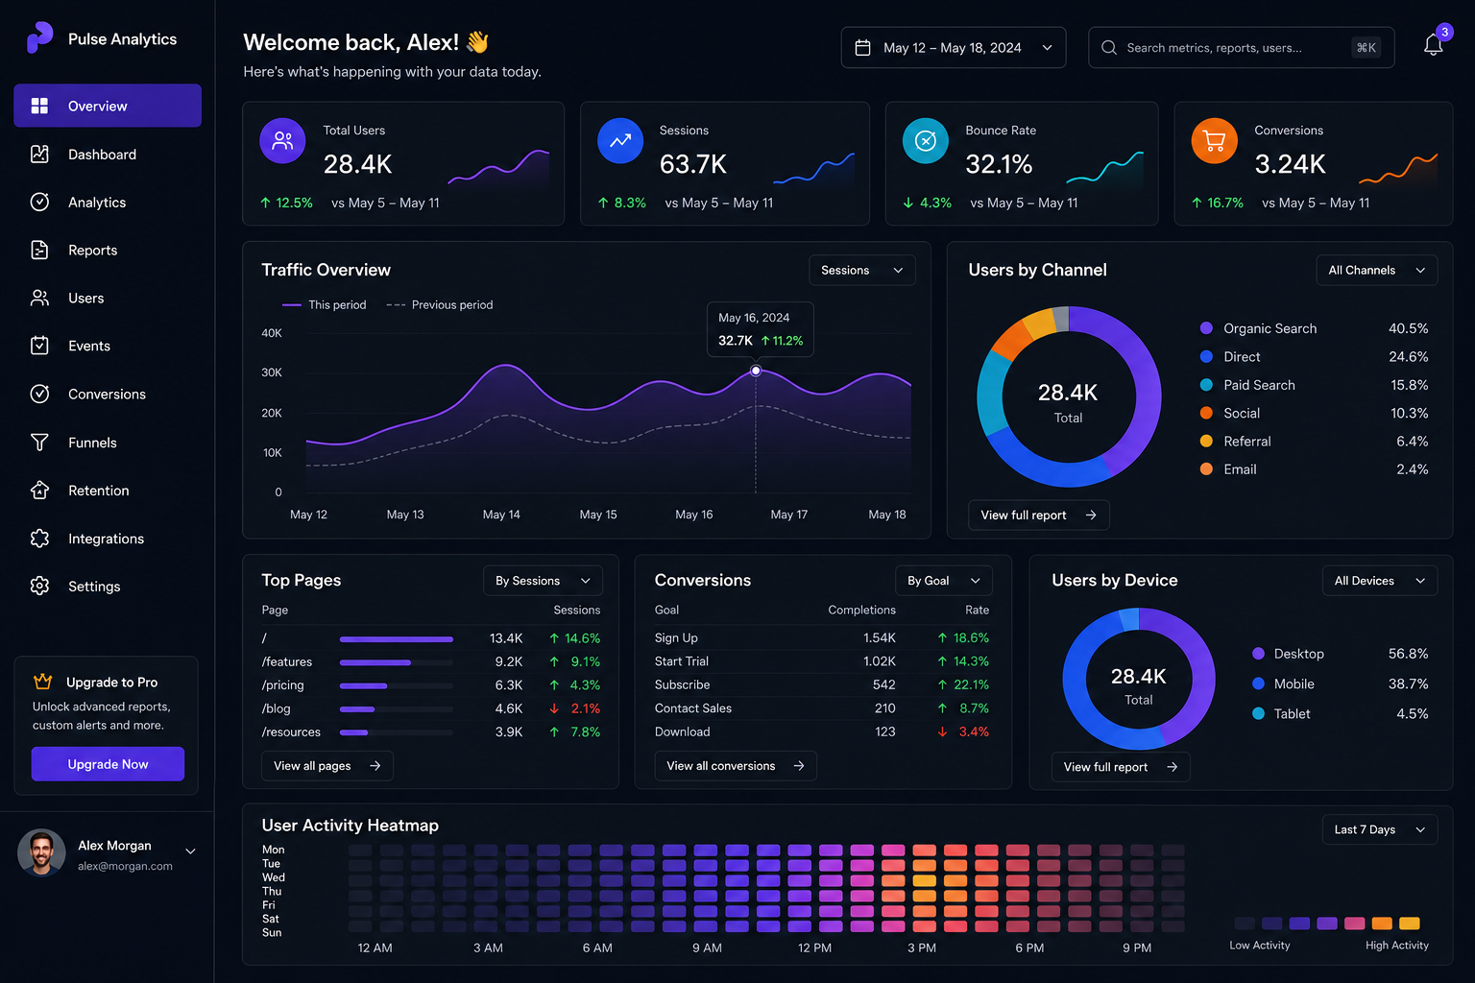Click the Mobile legend entry in Users by Device
The width and height of the screenshot is (1475, 983).
[x=1340, y=683]
